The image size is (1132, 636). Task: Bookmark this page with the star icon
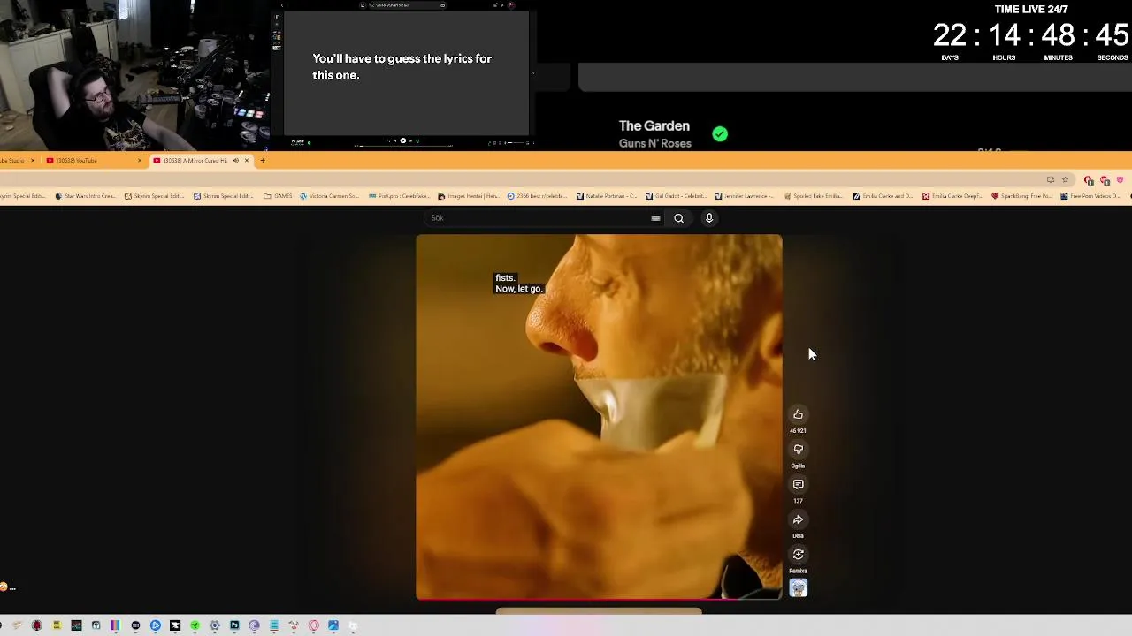[1064, 179]
